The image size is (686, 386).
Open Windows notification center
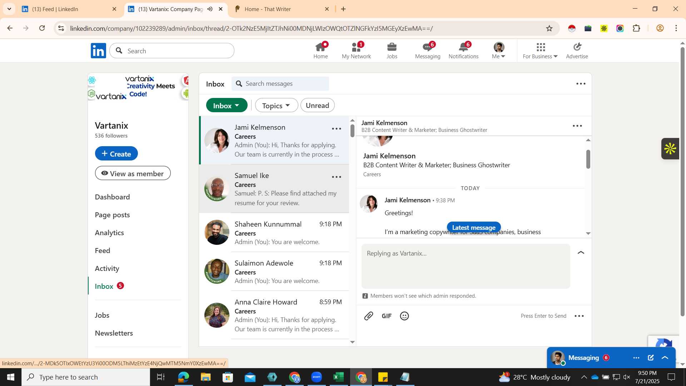click(x=671, y=377)
